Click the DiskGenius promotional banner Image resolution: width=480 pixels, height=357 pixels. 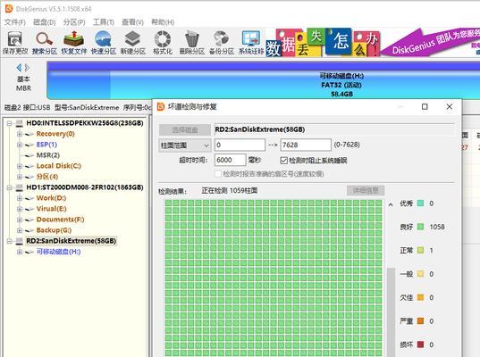pyautogui.click(x=373, y=43)
